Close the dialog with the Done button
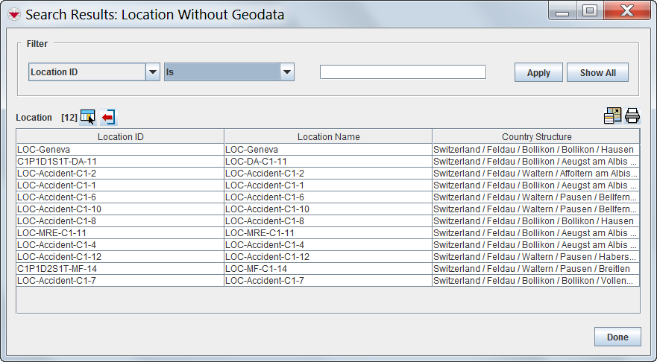This screenshot has width=657, height=362. tap(617, 337)
